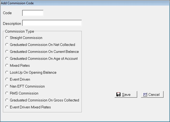This screenshot has height=122, width=170.
Task: Choose Graduated Commission On Net Collected
Action: coord(7,45)
